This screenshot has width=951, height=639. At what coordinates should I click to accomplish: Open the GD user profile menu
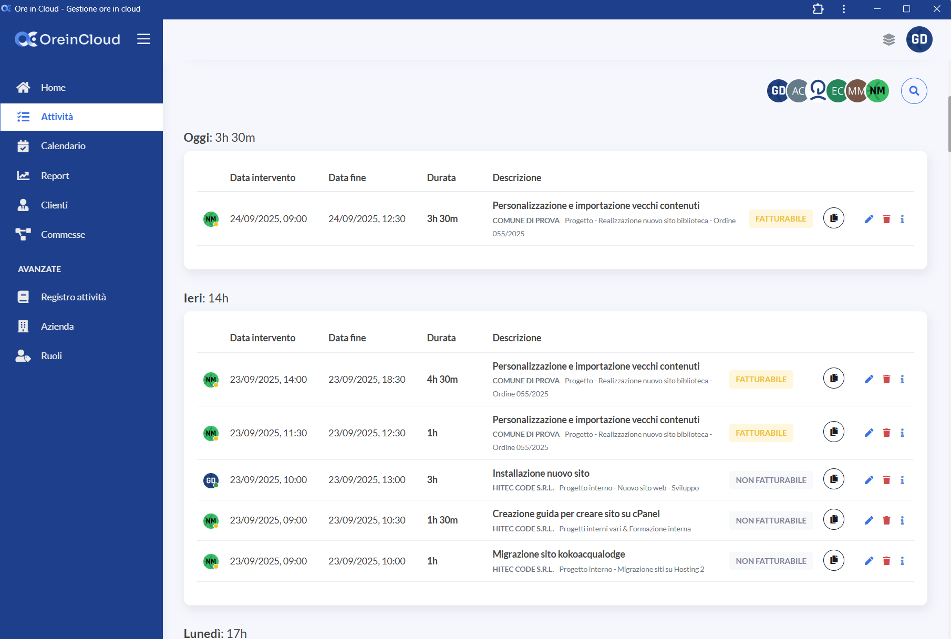919,39
